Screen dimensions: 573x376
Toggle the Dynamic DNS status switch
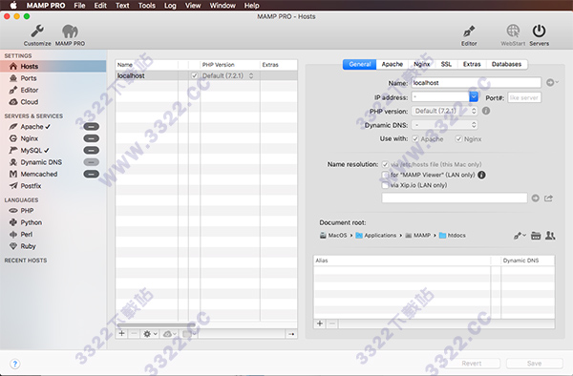pyautogui.click(x=92, y=162)
